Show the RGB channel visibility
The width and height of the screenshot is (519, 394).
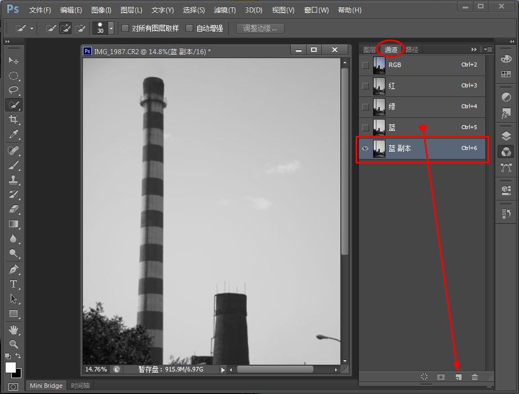point(366,65)
